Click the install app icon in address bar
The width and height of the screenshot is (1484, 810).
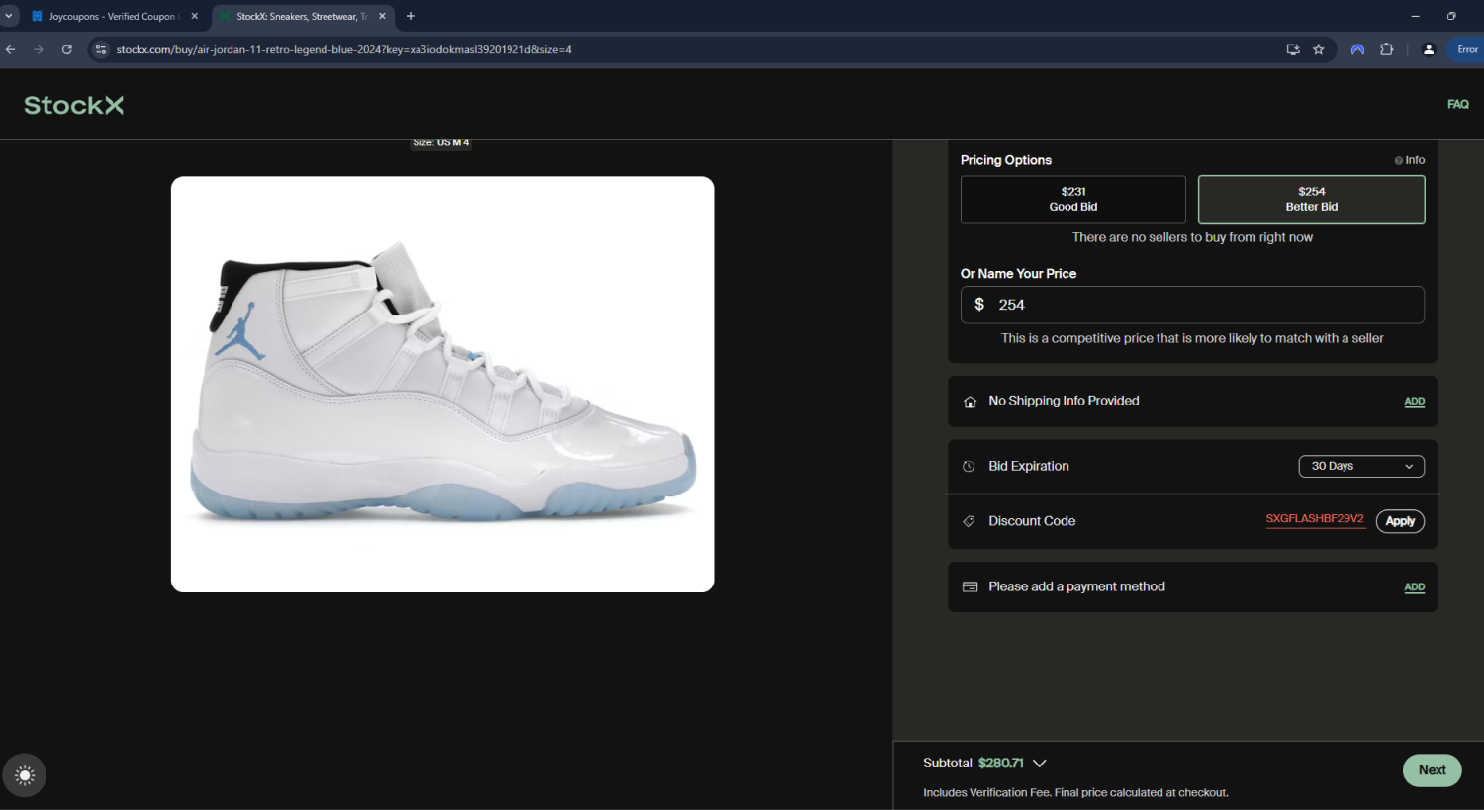[x=1292, y=49]
